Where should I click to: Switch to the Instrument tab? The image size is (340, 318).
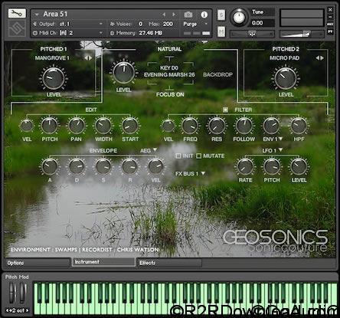click(103, 262)
